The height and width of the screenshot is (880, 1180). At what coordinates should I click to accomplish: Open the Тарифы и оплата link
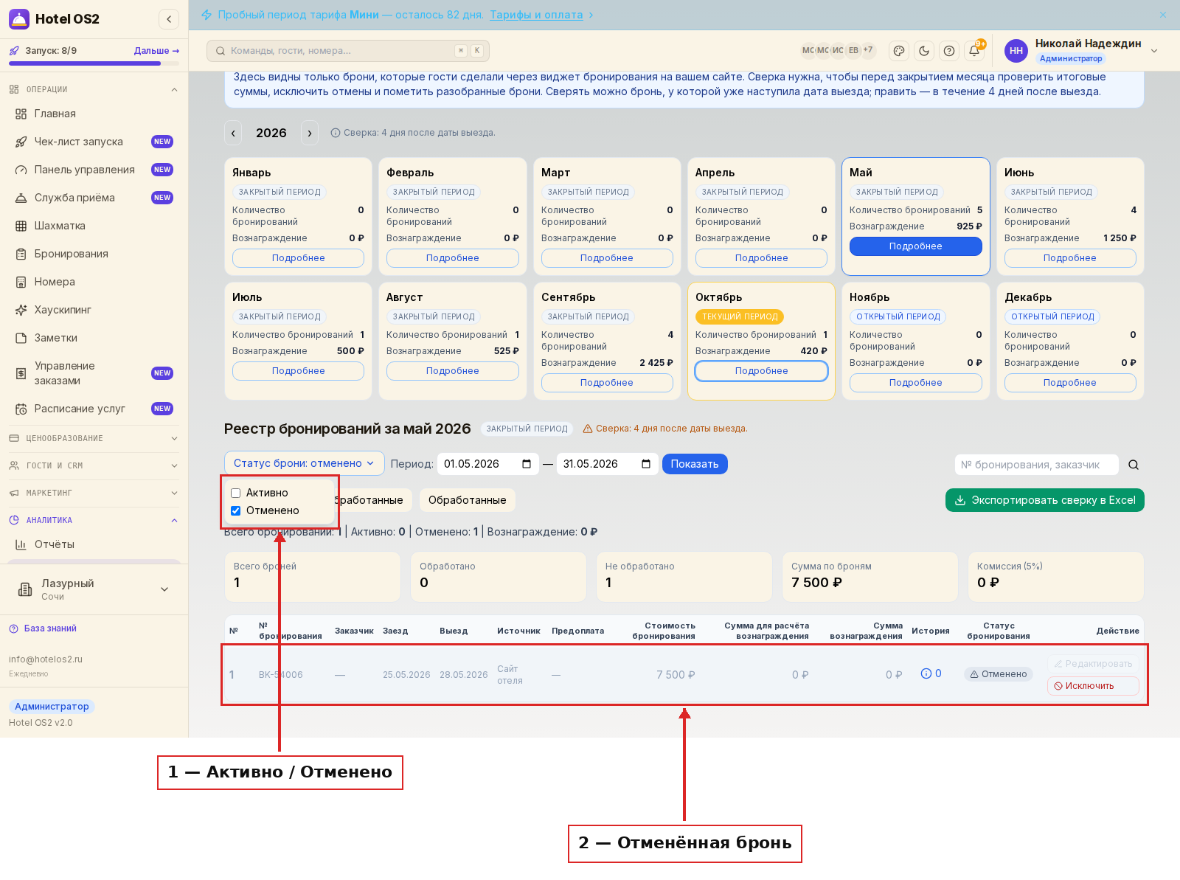(536, 15)
